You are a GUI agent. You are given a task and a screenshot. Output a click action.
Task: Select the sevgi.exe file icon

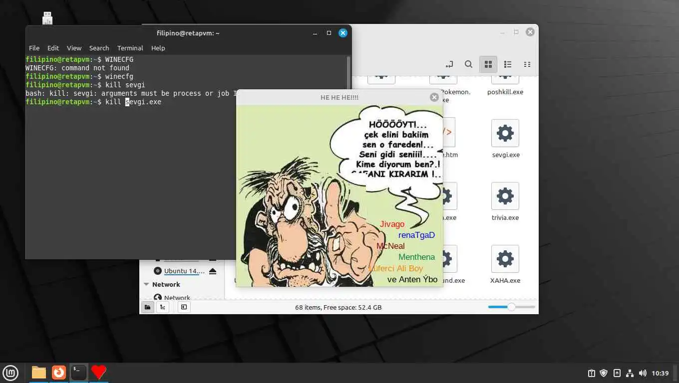[505, 133]
